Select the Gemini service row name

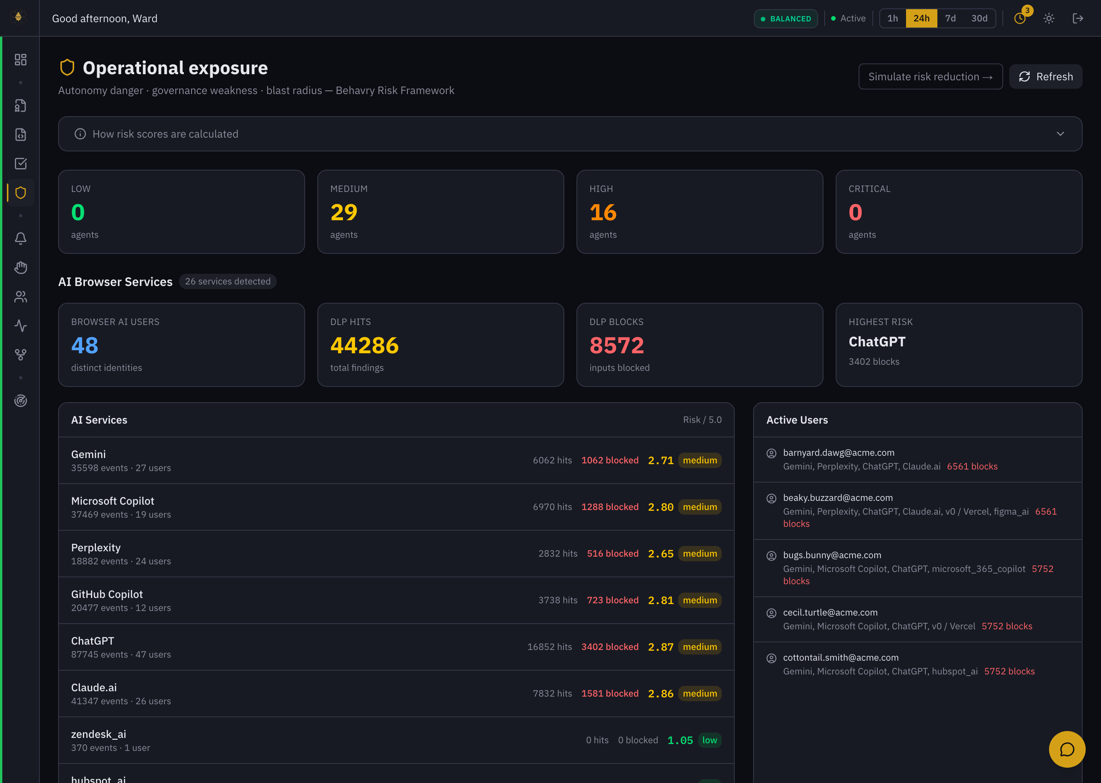click(x=88, y=454)
